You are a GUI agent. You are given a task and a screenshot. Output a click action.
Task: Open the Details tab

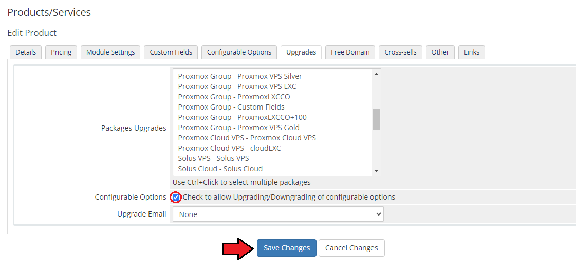(26, 52)
